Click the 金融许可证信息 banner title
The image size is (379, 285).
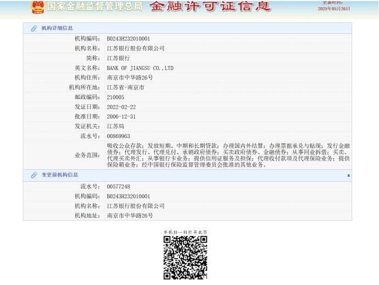[x=210, y=6]
